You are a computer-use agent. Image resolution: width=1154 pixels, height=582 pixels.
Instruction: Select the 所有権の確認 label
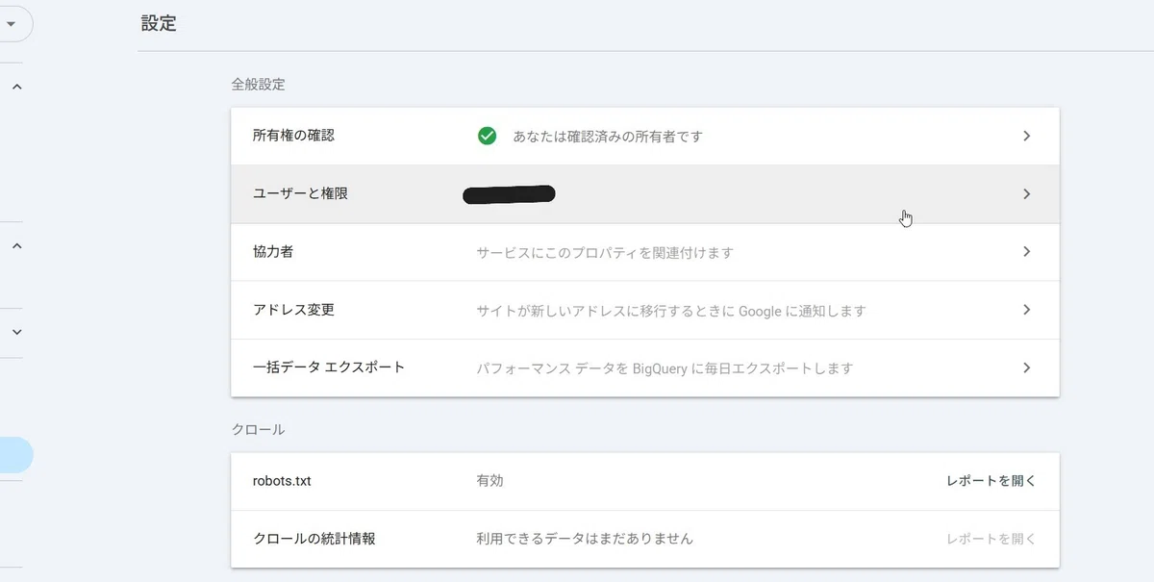293,136
